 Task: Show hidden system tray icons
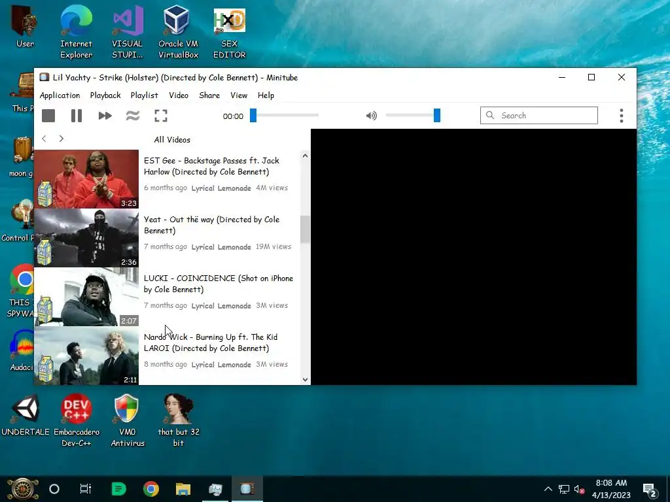(548, 489)
